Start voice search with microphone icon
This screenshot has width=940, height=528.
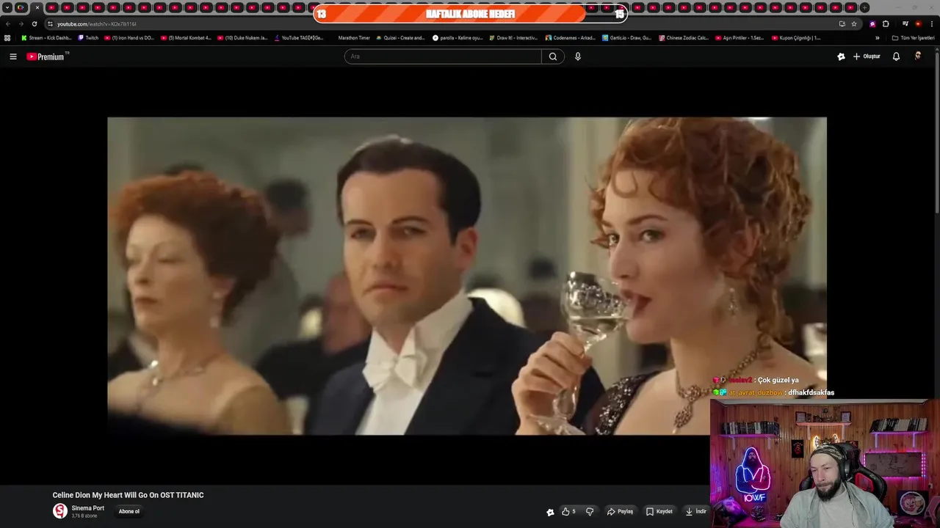tap(578, 56)
